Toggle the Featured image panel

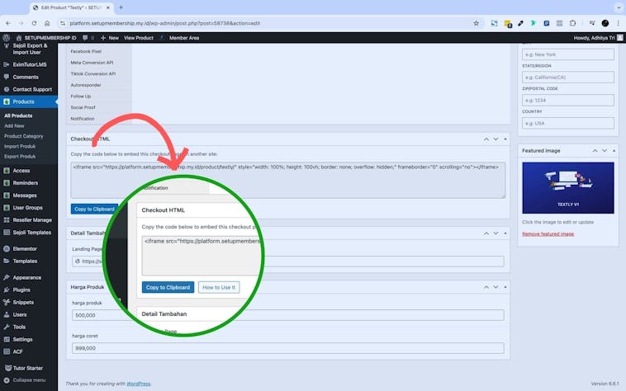coord(614,151)
